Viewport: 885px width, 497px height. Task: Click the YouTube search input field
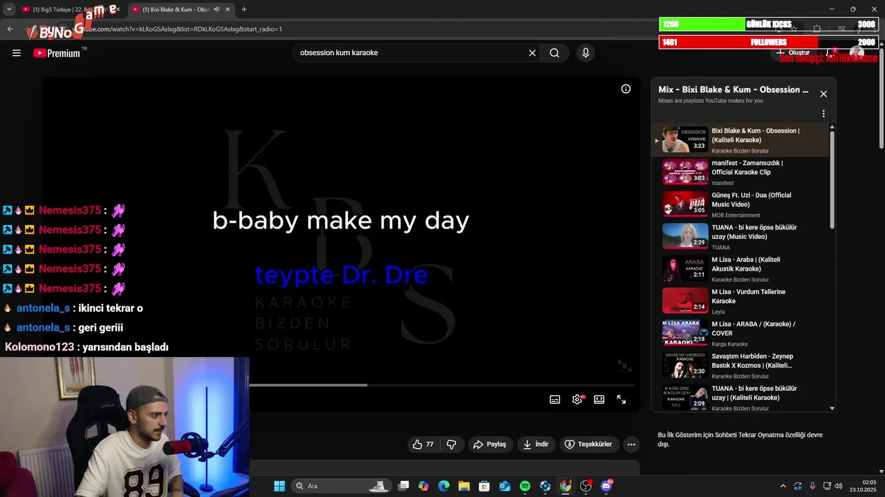coord(411,53)
